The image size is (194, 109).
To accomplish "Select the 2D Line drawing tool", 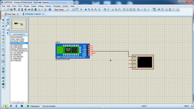I will click(3, 65).
